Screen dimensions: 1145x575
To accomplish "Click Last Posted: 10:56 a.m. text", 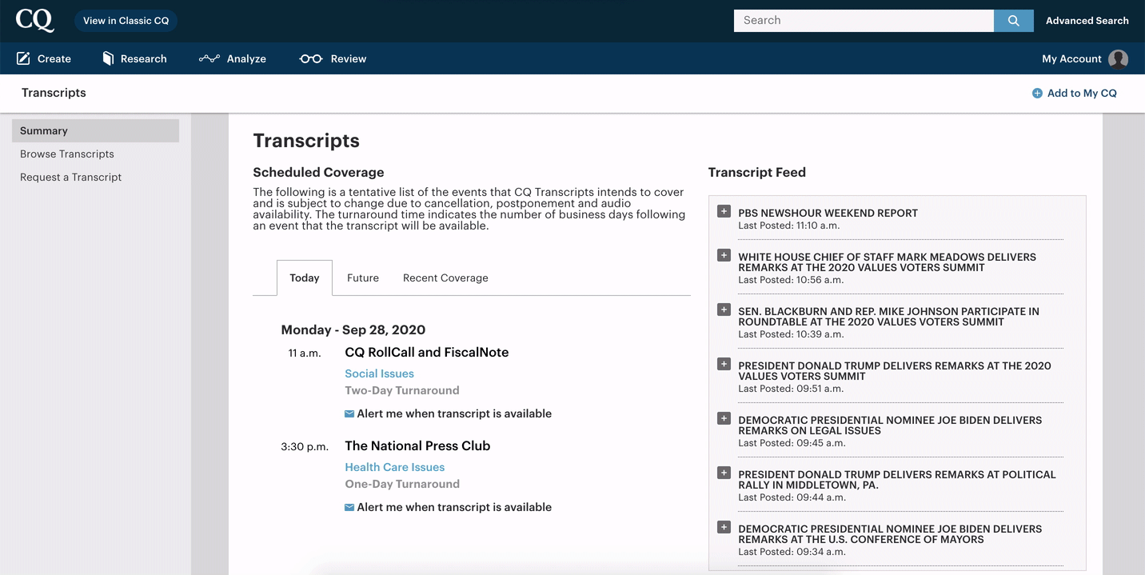I will [790, 280].
